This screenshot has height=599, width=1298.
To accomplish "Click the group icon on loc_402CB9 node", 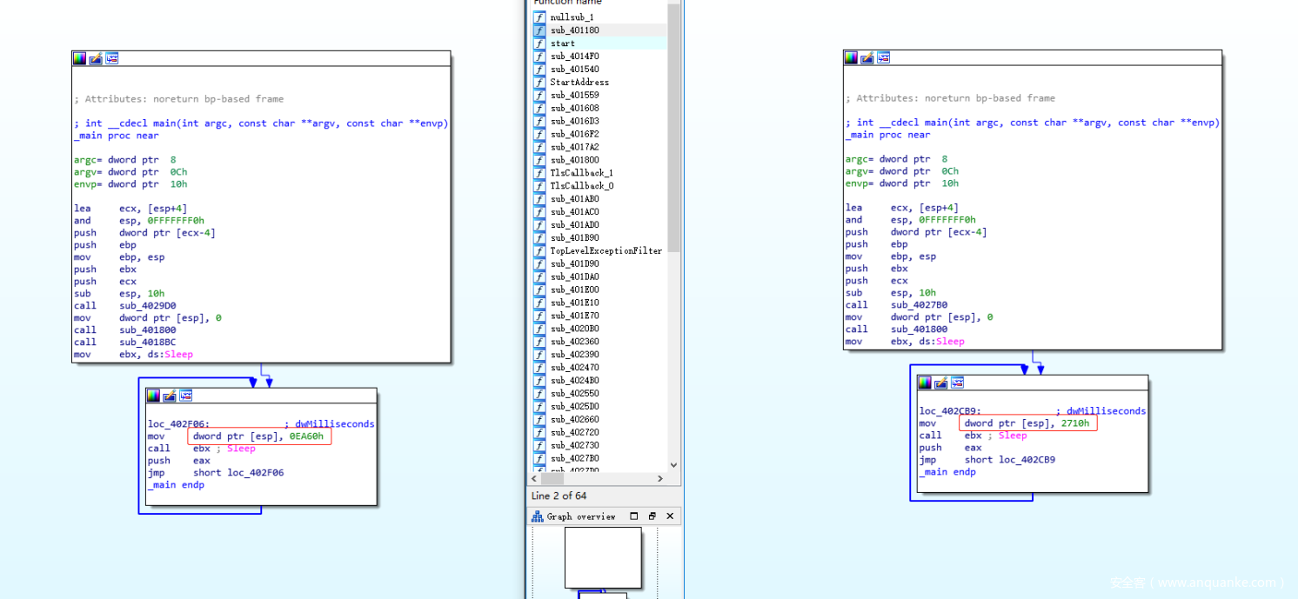I will tap(957, 383).
